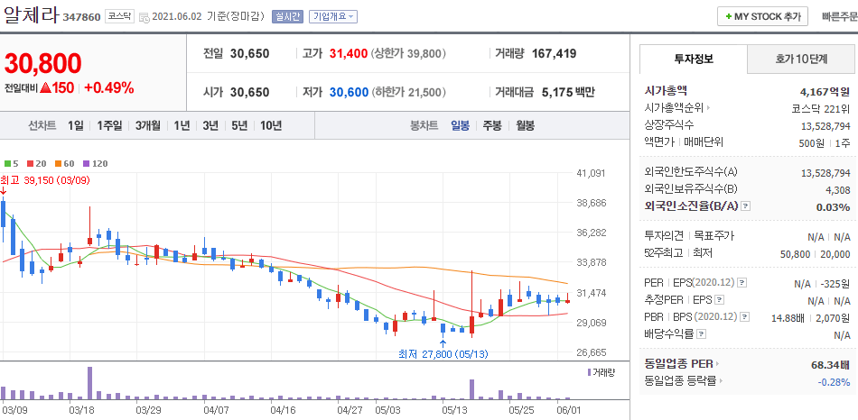Select the 3개월 line chart period

[x=148, y=125]
